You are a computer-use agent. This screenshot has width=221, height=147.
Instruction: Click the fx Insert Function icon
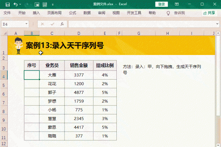(x=62, y=24)
